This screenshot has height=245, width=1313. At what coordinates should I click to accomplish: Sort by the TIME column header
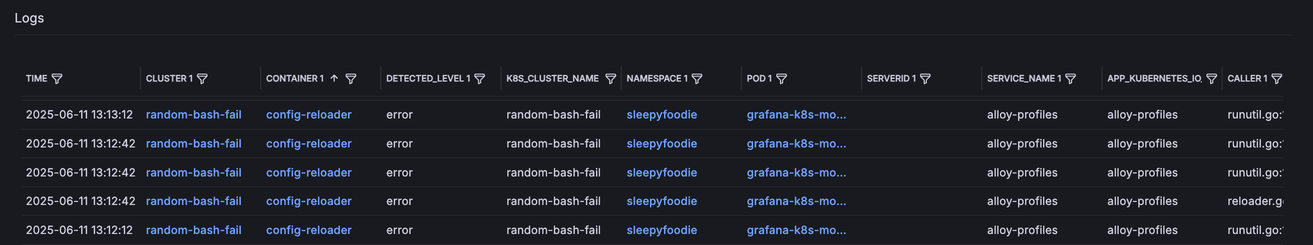point(37,78)
